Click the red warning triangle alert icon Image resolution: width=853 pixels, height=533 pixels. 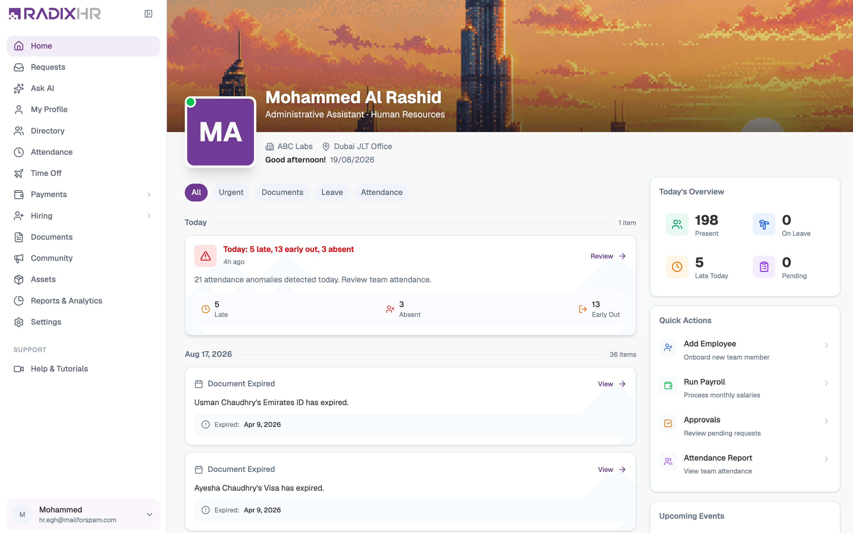point(205,256)
